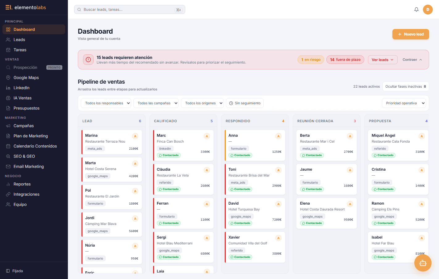439x279 pixels.
Task: Click the Prospección search icon in sidebar
Action: point(8,68)
